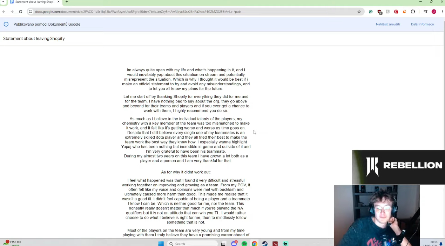
Task: Click the blue info icon in the banner
Action: 6,24
